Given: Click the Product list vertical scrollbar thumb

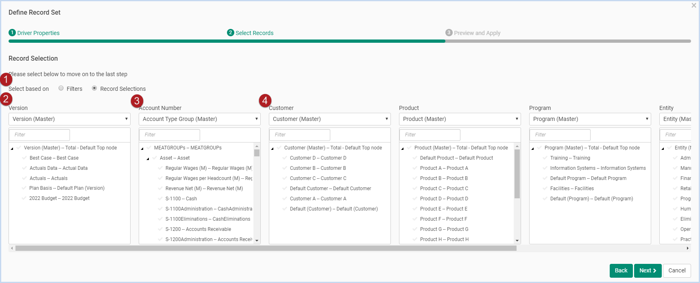Looking at the screenshot, I should coord(517,174).
